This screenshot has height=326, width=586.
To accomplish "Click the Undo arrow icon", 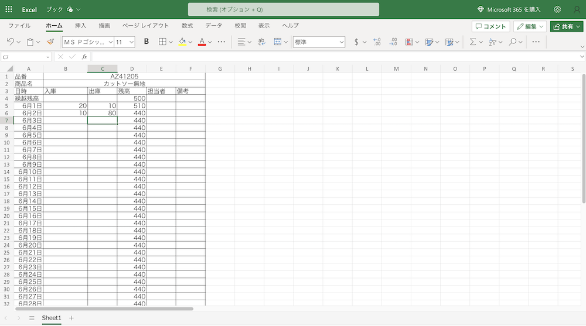I will pyautogui.click(x=10, y=42).
